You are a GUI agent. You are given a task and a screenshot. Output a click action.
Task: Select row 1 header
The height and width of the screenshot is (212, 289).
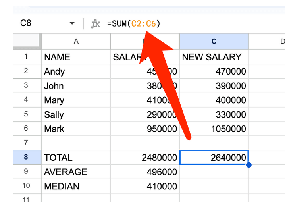coord(27,57)
